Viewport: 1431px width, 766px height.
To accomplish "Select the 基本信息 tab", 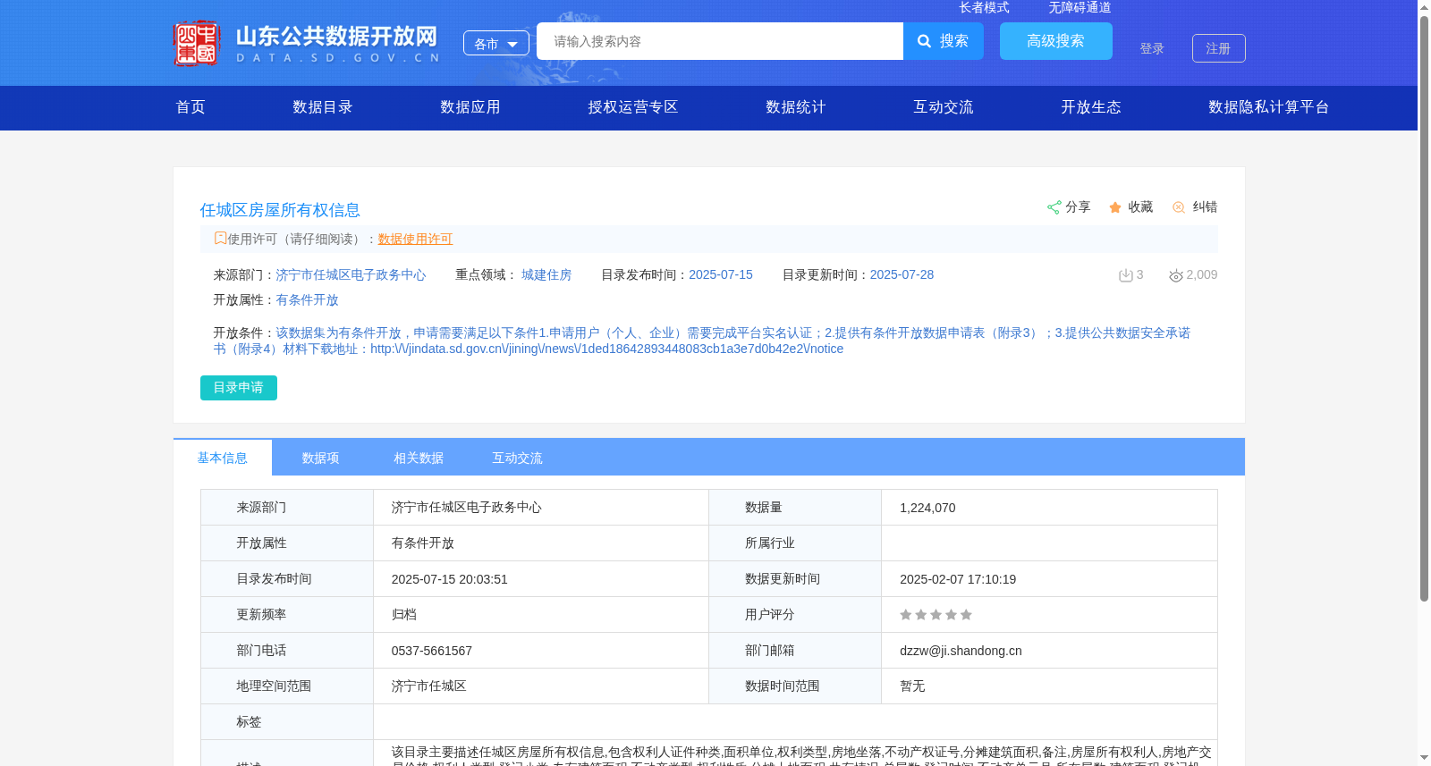I will [223, 458].
